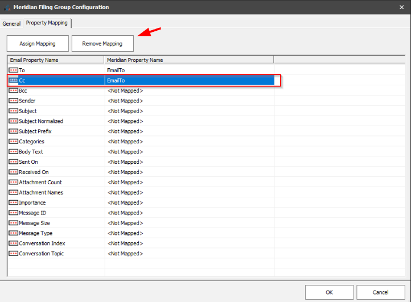Click the icon next to Subject Prefix
This screenshot has height=302, width=411.
click(x=13, y=131)
